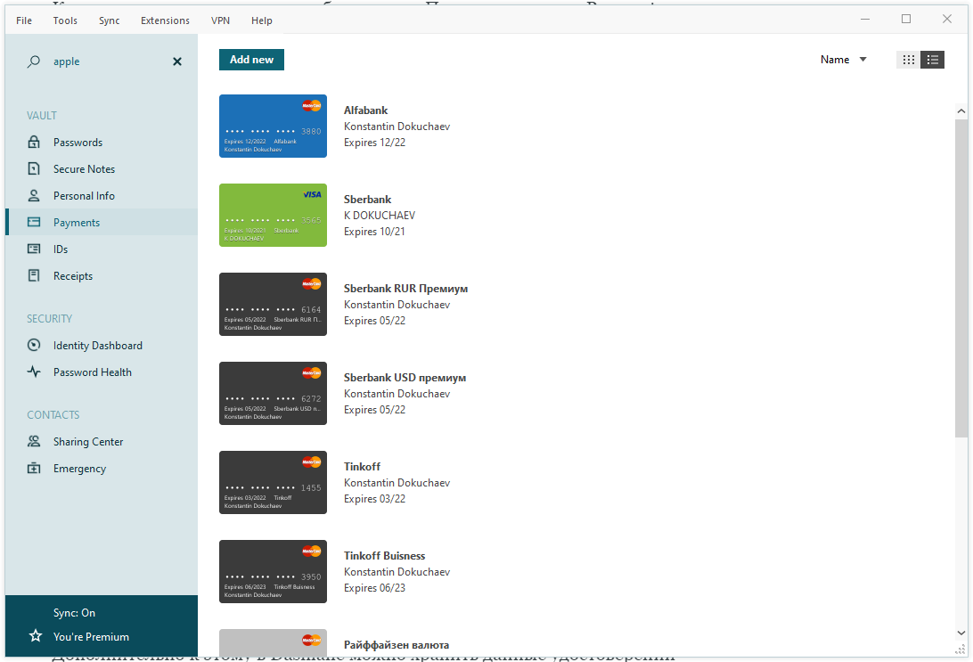Click the Райффайзен валюта title
The width and height of the screenshot is (973, 662).
pos(397,645)
